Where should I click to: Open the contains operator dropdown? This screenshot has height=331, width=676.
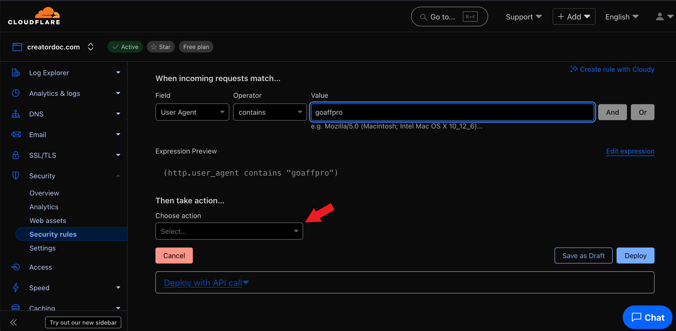269,112
